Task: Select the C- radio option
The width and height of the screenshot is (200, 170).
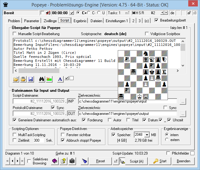Action: pyautogui.click(x=89, y=13)
